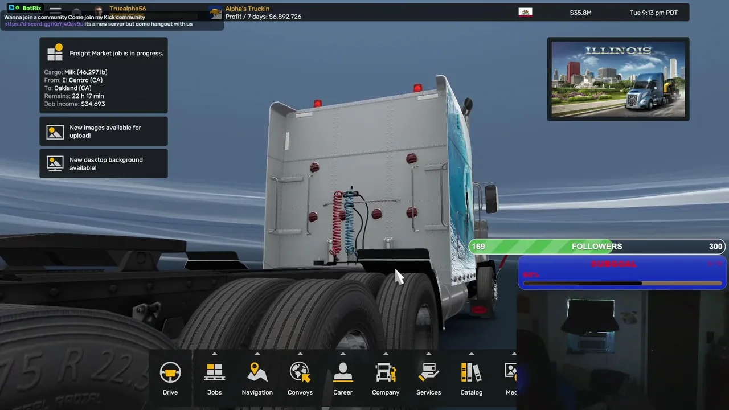The image size is (729, 410).
Task: Expand the Convoys menu arrow
Action: click(300, 354)
